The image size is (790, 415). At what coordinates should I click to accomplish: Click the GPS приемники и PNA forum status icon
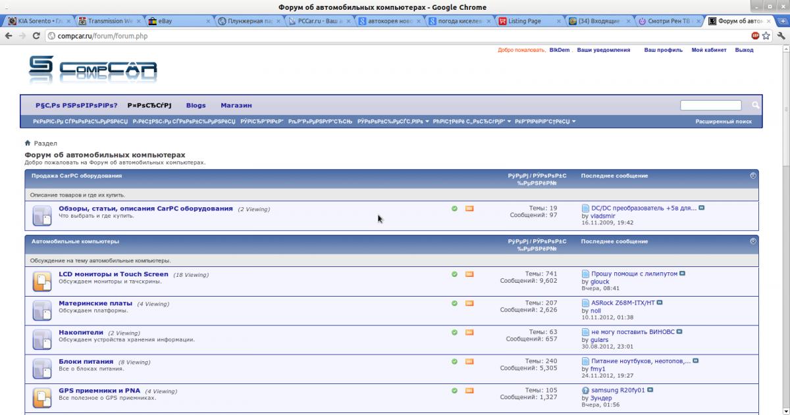(x=42, y=397)
